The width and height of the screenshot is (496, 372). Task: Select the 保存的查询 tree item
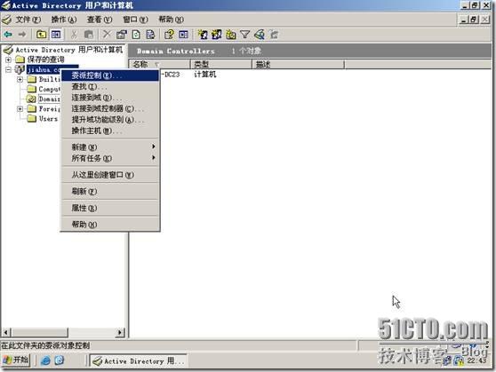(46, 59)
